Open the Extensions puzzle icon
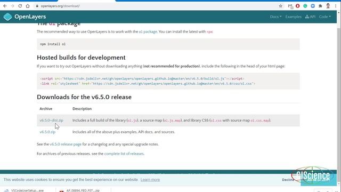 320,6
